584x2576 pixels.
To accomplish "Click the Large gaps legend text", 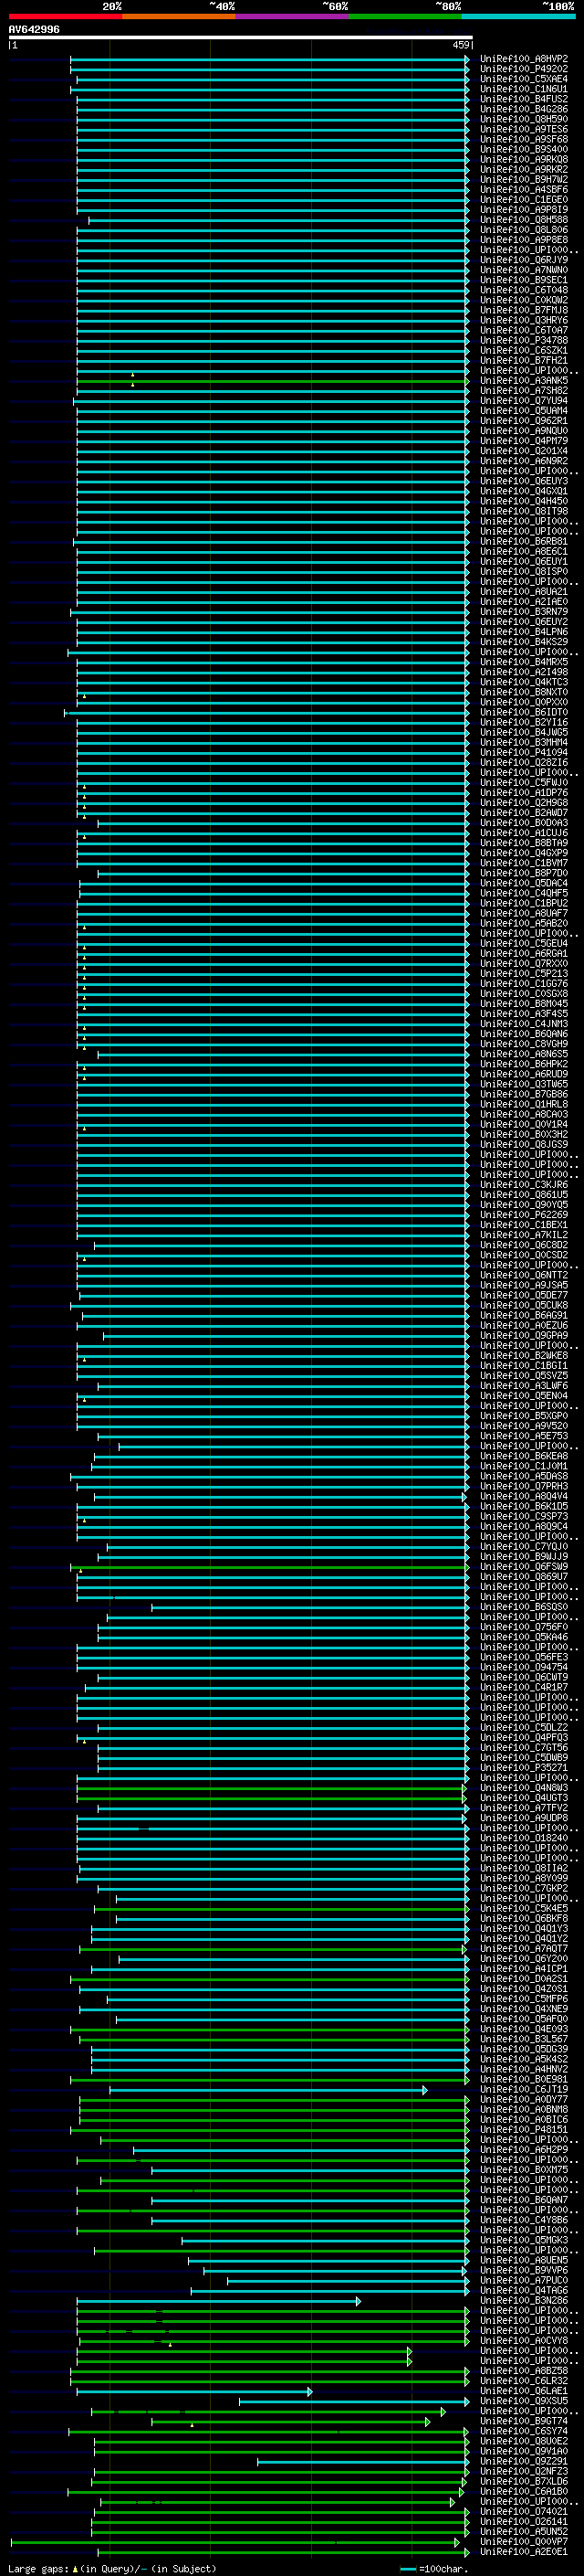I will coord(112,2568).
